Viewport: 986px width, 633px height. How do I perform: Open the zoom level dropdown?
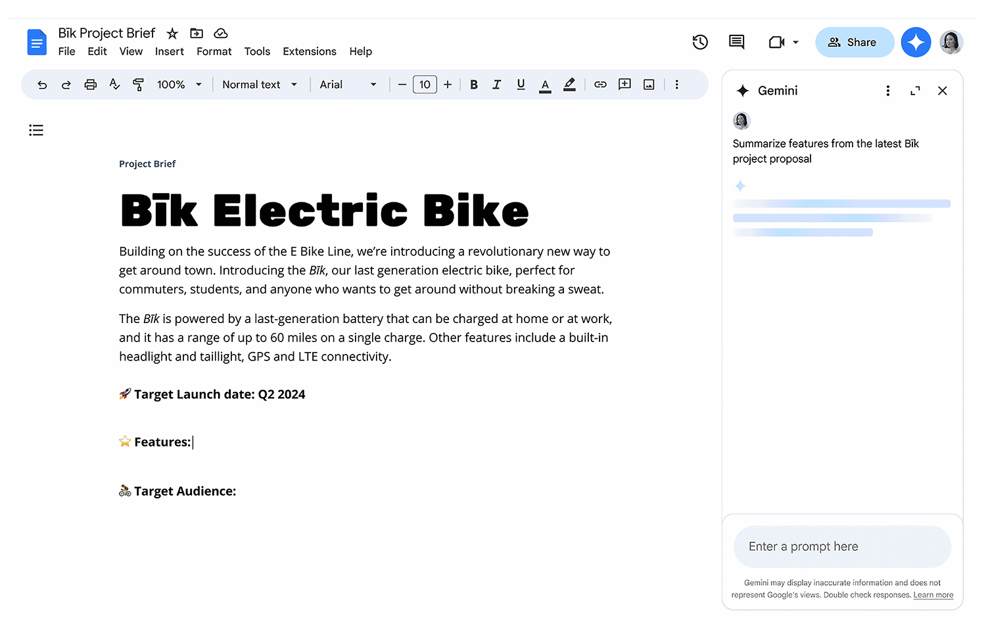pos(179,85)
